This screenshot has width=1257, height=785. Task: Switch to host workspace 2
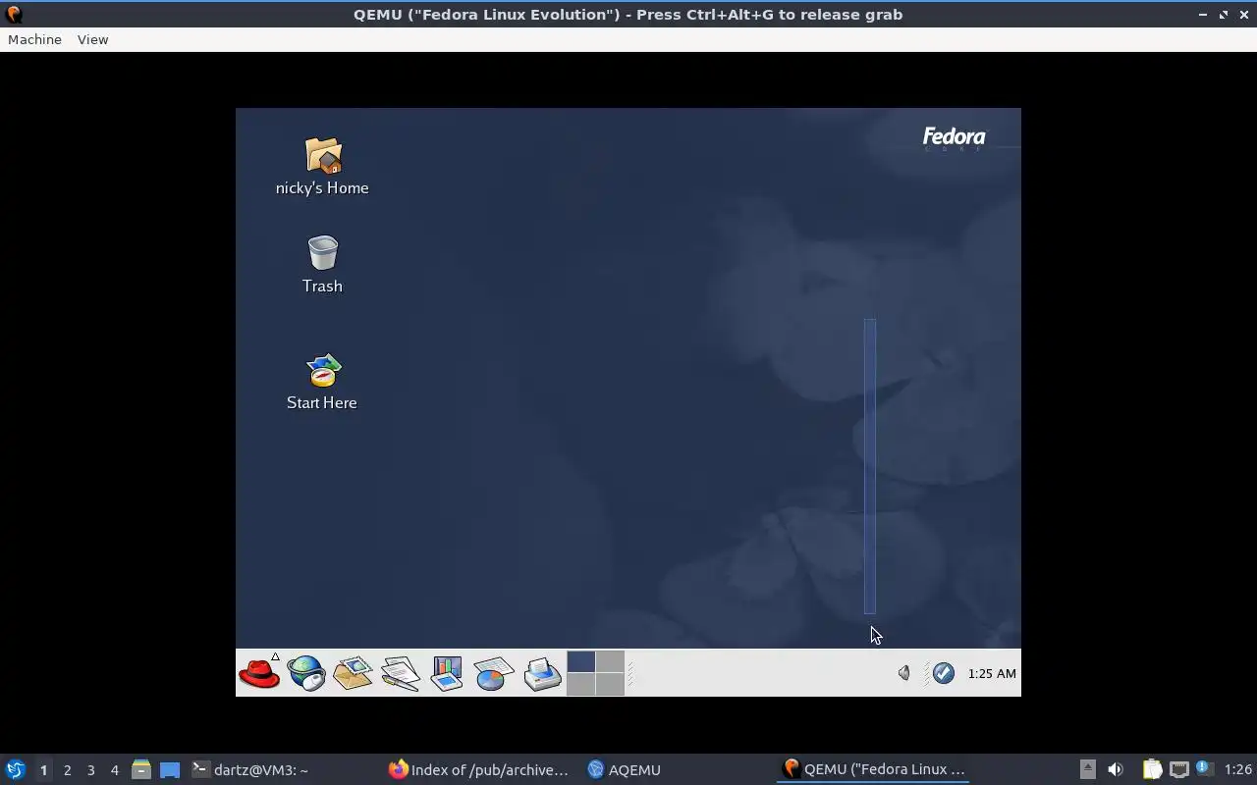click(x=67, y=770)
